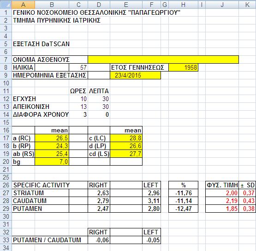Select column H header

183,5
